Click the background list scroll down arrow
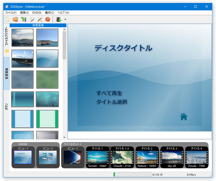 (64, 137)
